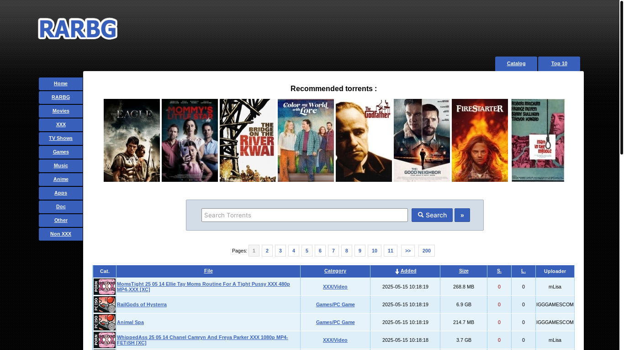The height and width of the screenshot is (350, 624).
Task: Open Games/PC Game category for RailGods of Hysterra
Action: click(335, 304)
